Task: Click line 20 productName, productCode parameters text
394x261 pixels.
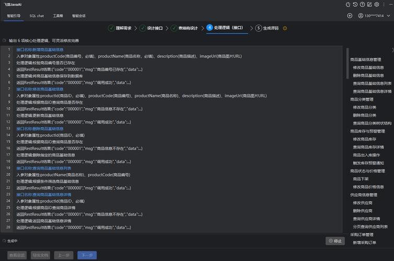Action: coord(73,175)
